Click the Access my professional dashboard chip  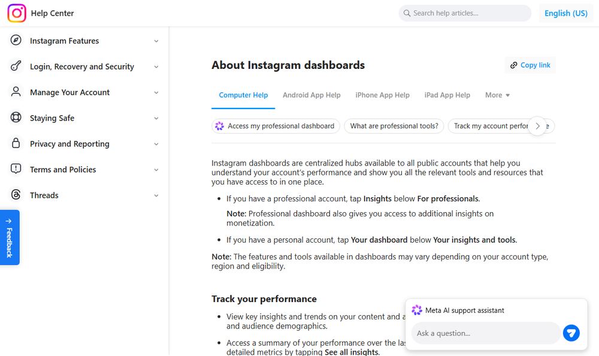tap(276, 126)
